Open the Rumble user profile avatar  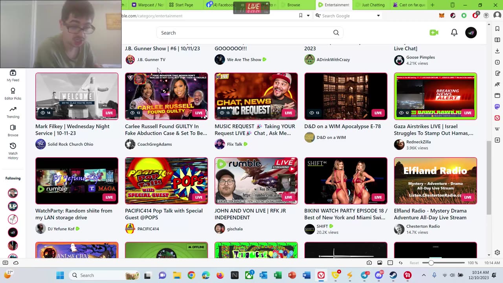(471, 33)
